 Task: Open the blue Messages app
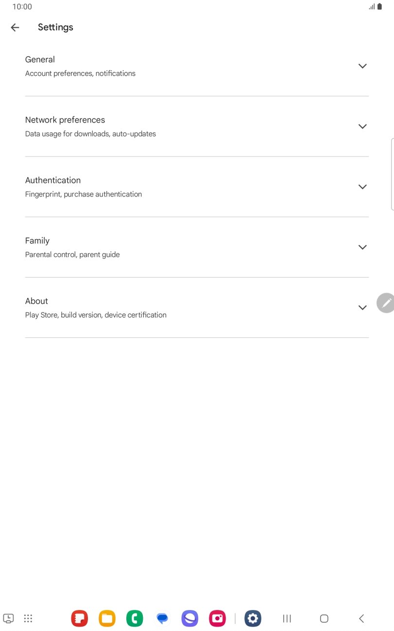[x=162, y=618]
